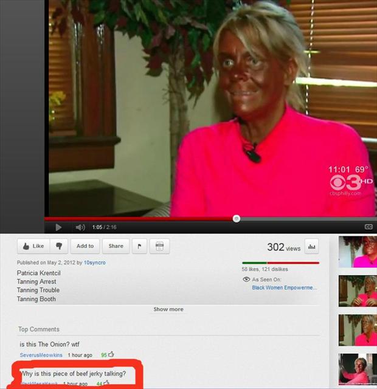Show video statistics chart icon

tap(311, 247)
